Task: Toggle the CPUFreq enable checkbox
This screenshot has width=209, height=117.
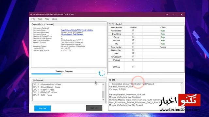Action: point(133,67)
